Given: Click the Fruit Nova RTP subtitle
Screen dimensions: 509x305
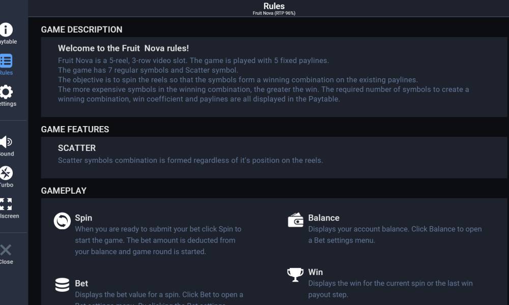Looking at the screenshot, I should click(274, 13).
